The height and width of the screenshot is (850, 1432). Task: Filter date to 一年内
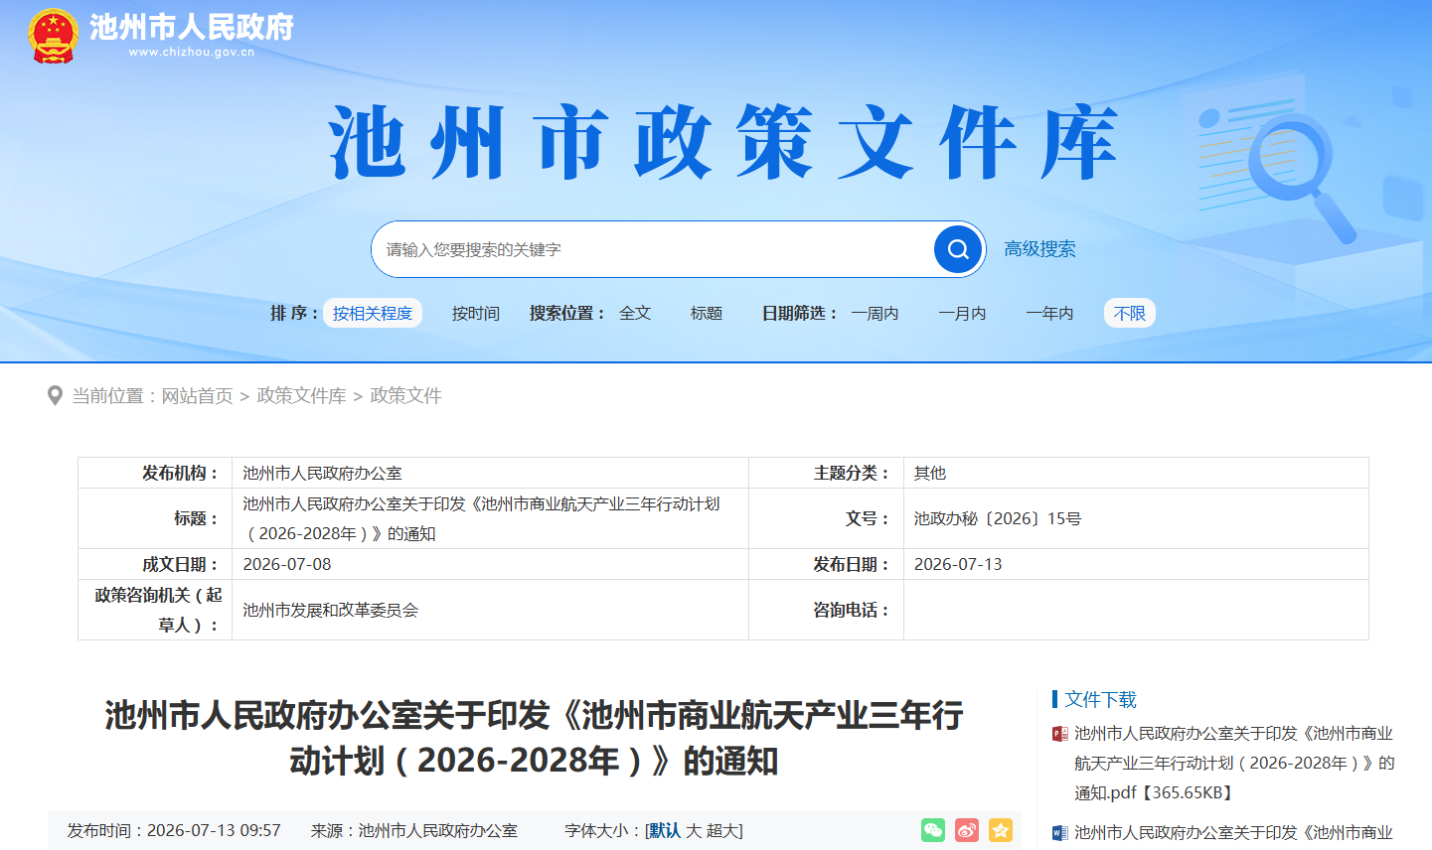[x=1049, y=314]
